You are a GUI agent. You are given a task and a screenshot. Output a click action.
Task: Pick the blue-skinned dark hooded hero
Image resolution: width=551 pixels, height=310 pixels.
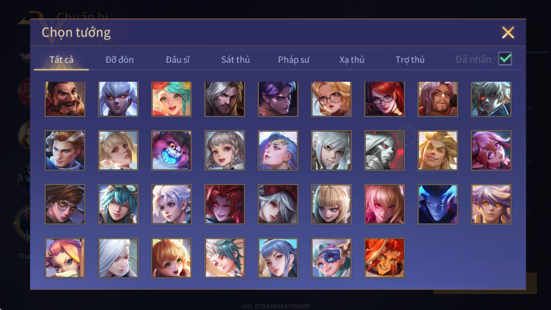click(438, 204)
